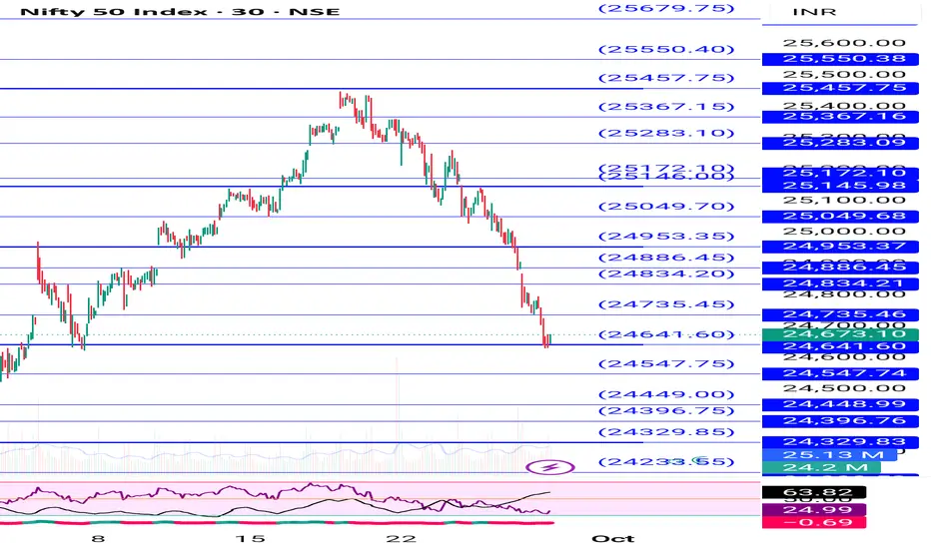
Task: Click the line label (25283.10)
Action: click(666, 133)
